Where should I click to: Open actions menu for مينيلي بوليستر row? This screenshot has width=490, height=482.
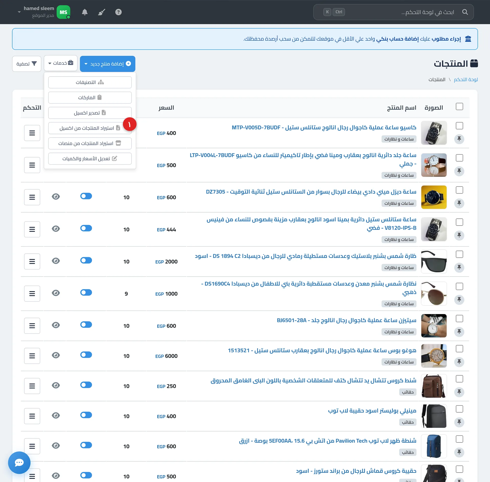pyautogui.click(x=32, y=416)
